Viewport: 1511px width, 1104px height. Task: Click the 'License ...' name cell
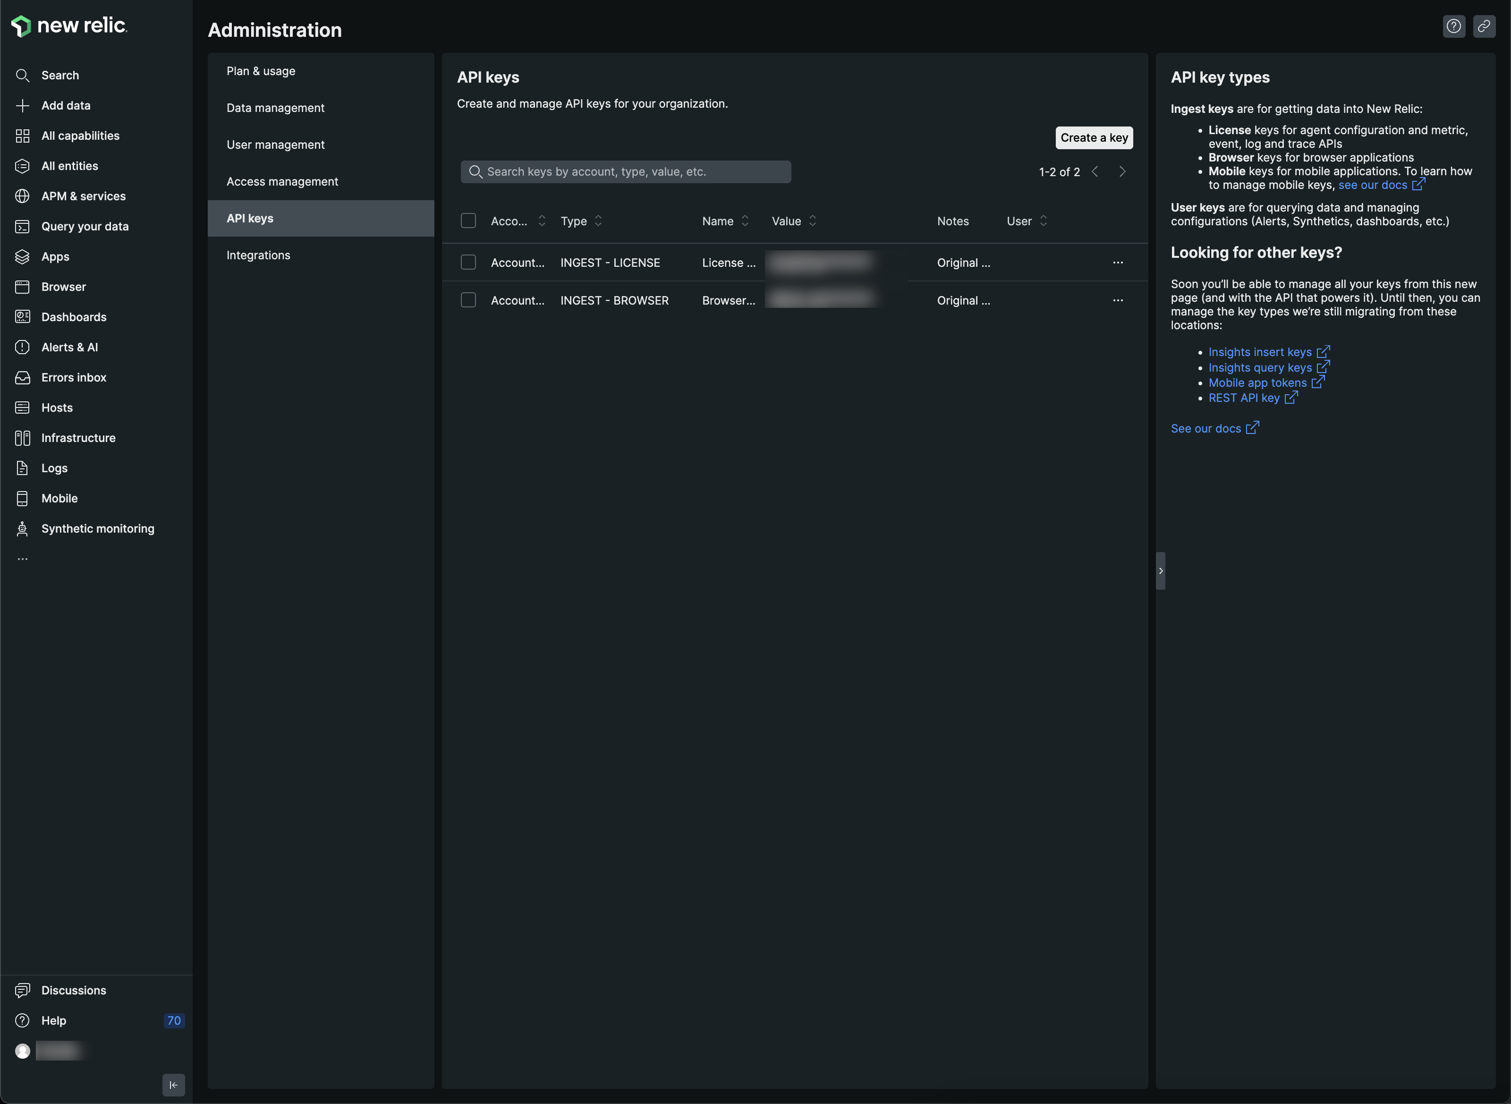coord(729,263)
